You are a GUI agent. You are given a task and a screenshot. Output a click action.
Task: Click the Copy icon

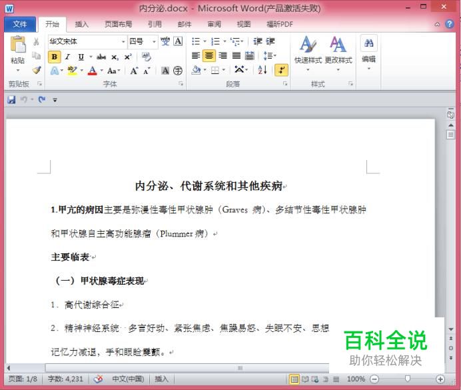click(x=36, y=55)
